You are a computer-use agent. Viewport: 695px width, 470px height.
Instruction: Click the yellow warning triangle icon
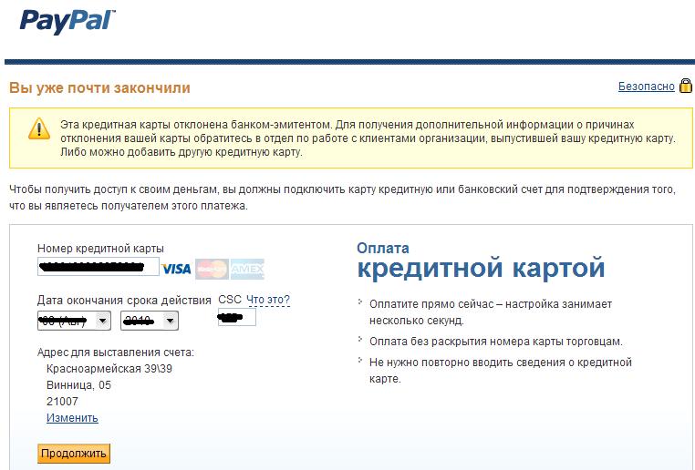point(39,128)
